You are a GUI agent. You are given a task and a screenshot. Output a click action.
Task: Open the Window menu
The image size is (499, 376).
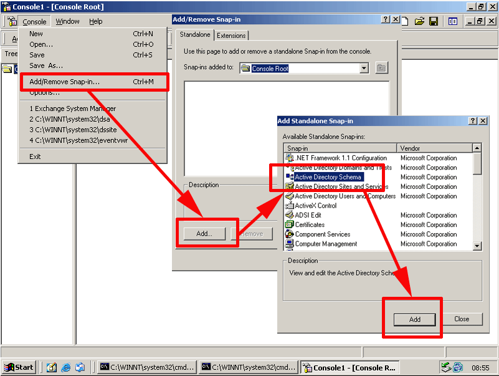(x=67, y=21)
